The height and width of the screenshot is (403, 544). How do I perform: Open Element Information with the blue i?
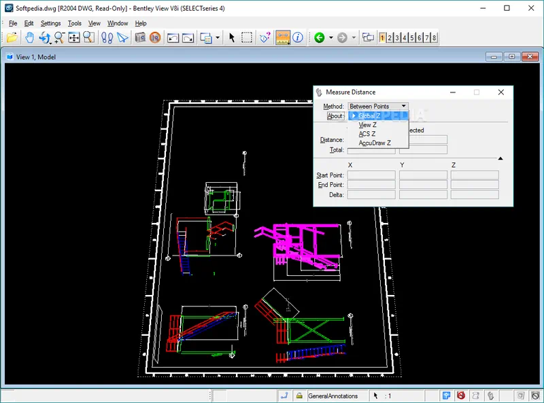(x=298, y=37)
